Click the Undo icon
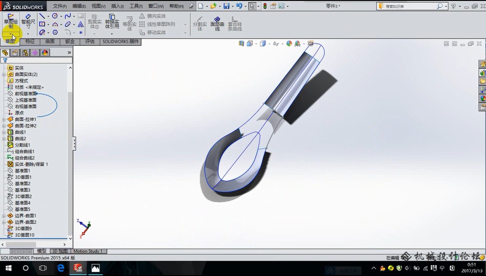This screenshot has width=486, height=276. click(239, 6)
